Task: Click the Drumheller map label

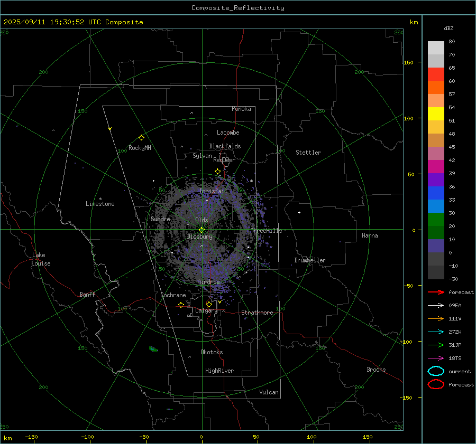Action: [x=310, y=260]
